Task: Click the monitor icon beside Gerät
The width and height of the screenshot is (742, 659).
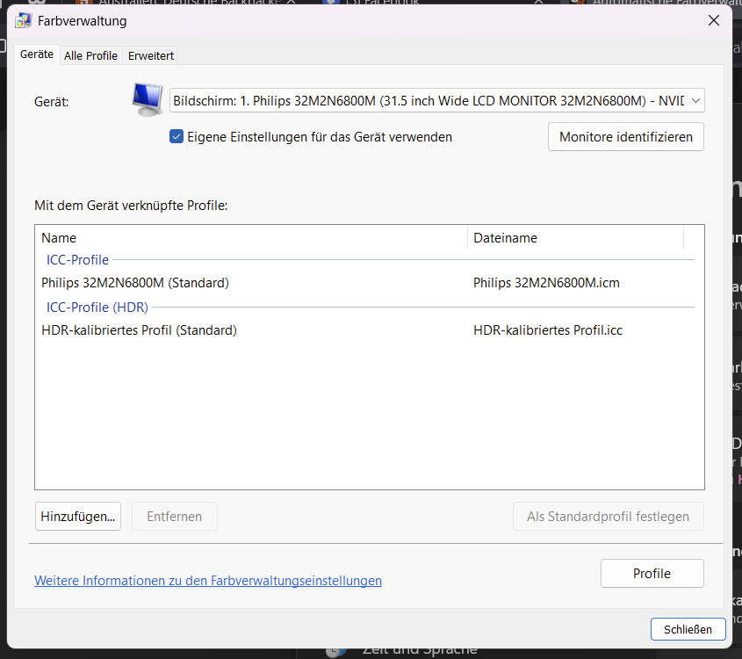Action: (x=148, y=99)
